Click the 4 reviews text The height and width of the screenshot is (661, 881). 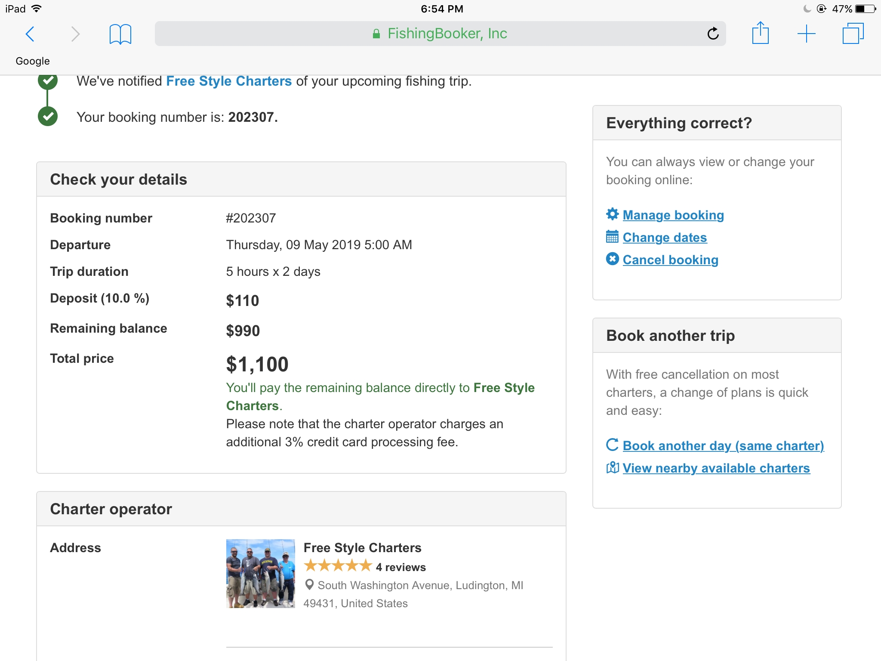click(401, 567)
